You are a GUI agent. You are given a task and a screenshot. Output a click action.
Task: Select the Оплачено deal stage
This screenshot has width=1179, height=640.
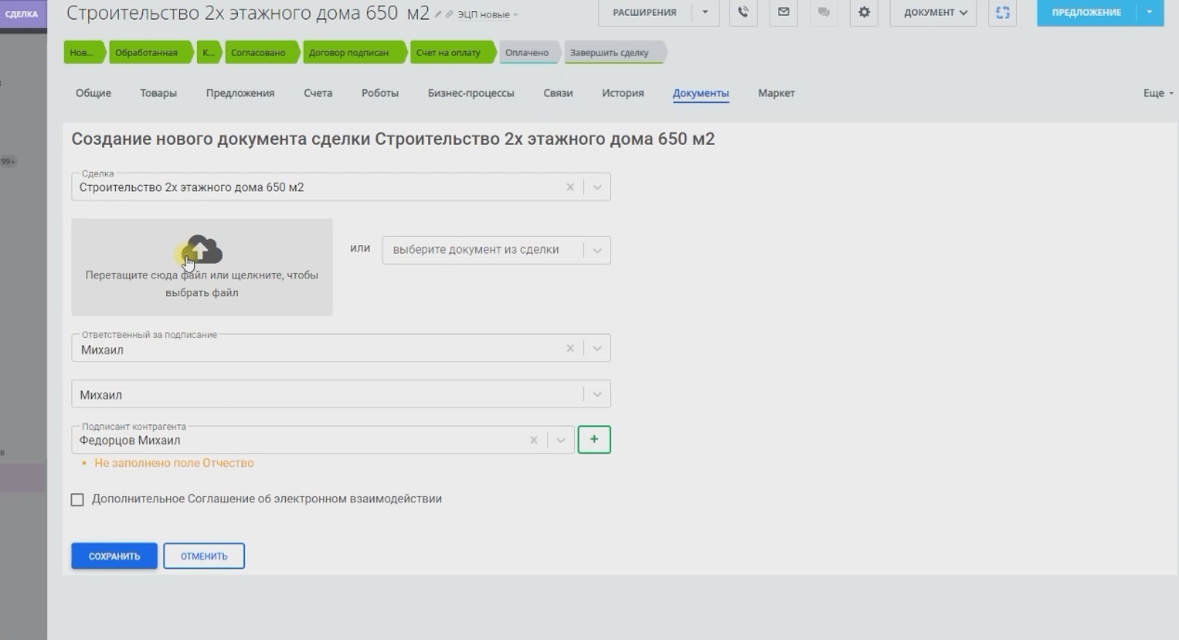526,52
